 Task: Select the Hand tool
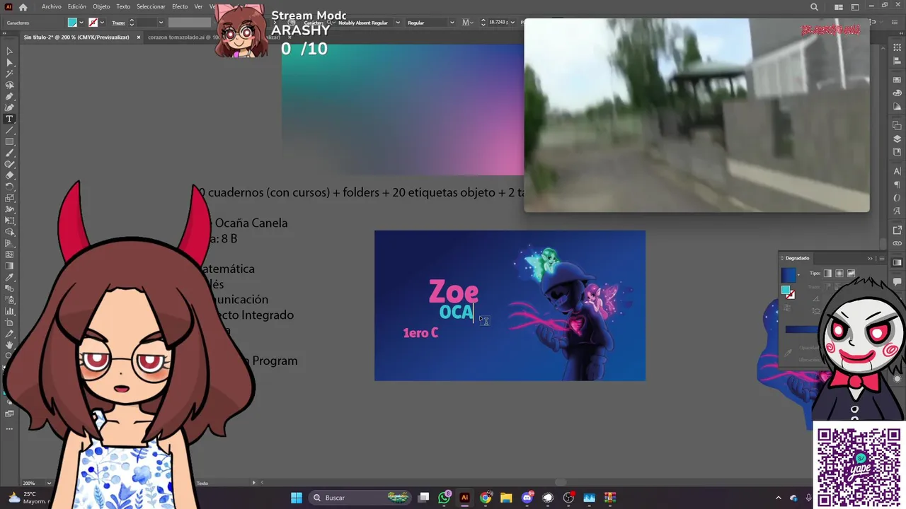(x=9, y=345)
